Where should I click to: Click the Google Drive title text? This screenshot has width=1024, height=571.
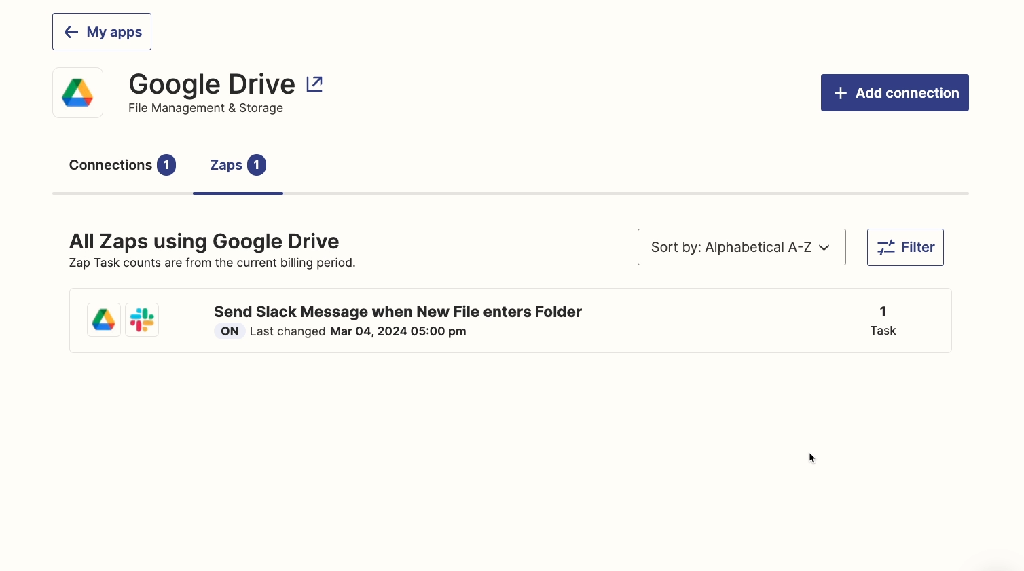pyautogui.click(x=212, y=84)
